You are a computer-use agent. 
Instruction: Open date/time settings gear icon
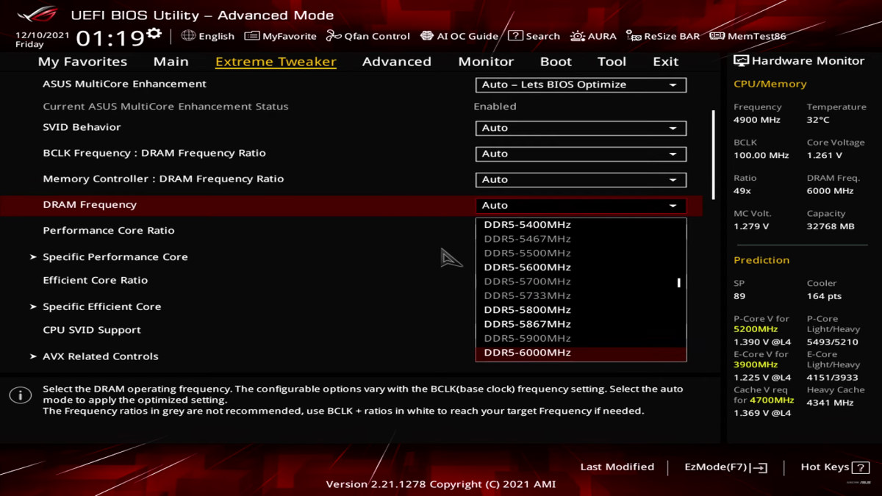[x=154, y=34]
